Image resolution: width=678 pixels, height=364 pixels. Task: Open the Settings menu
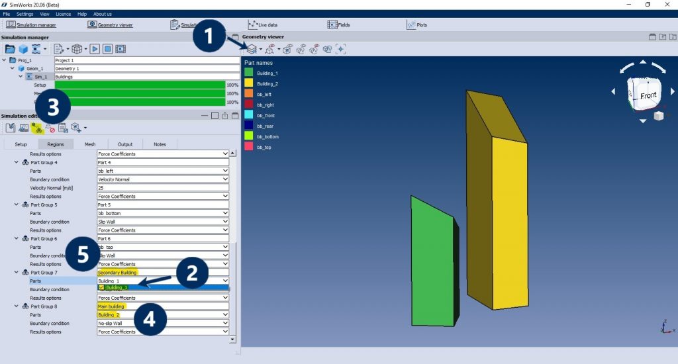(24, 14)
